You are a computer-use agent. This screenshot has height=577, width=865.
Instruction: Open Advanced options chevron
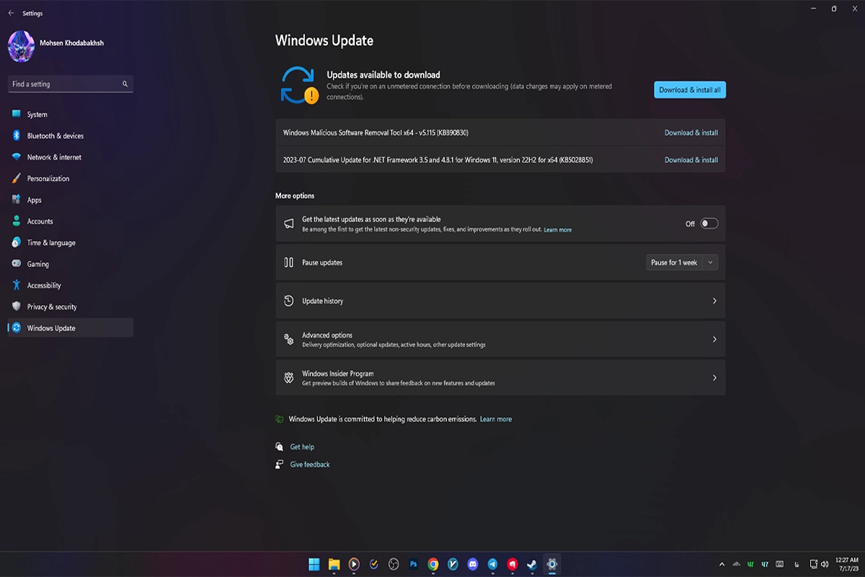[x=714, y=339]
